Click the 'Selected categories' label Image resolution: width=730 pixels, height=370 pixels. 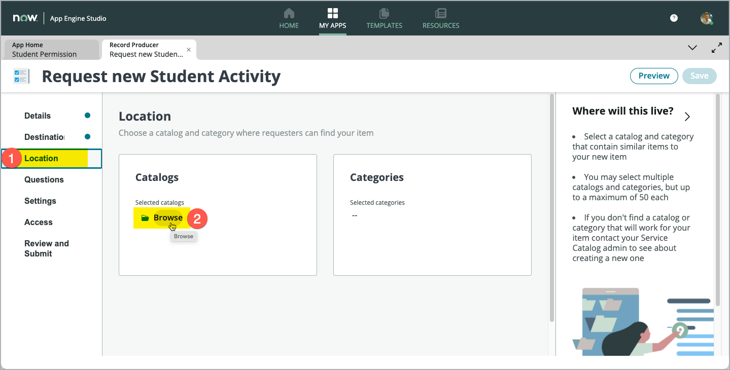coord(377,203)
